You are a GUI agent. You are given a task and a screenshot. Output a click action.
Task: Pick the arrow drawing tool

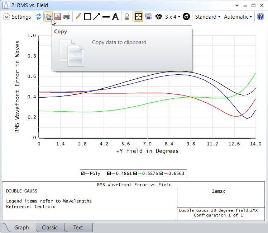point(96,17)
